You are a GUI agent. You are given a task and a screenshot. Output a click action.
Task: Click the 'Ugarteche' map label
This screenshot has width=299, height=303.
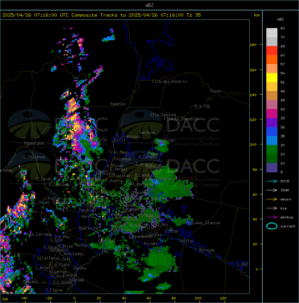pos(89,228)
